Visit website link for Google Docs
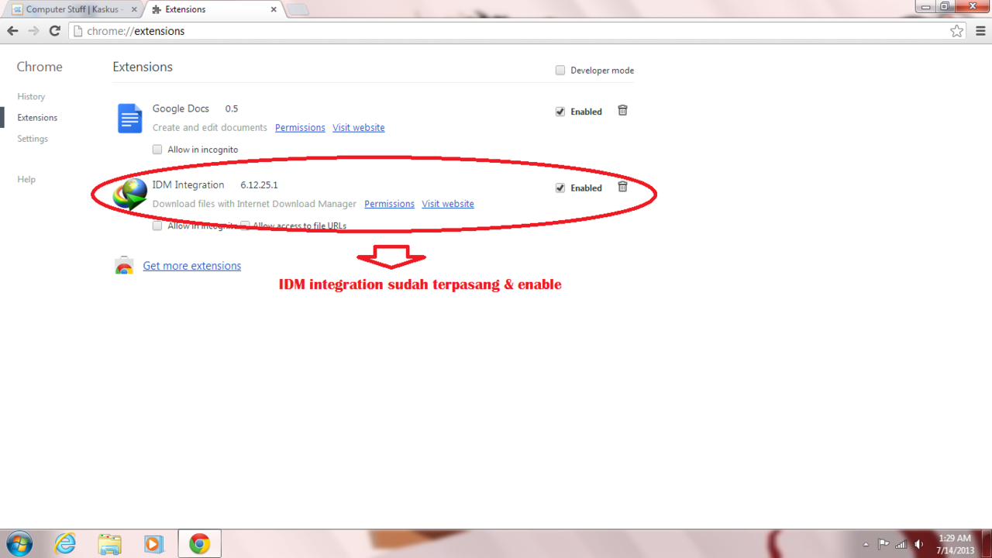The width and height of the screenshot is (992, 558). click(x=359, y=128)
